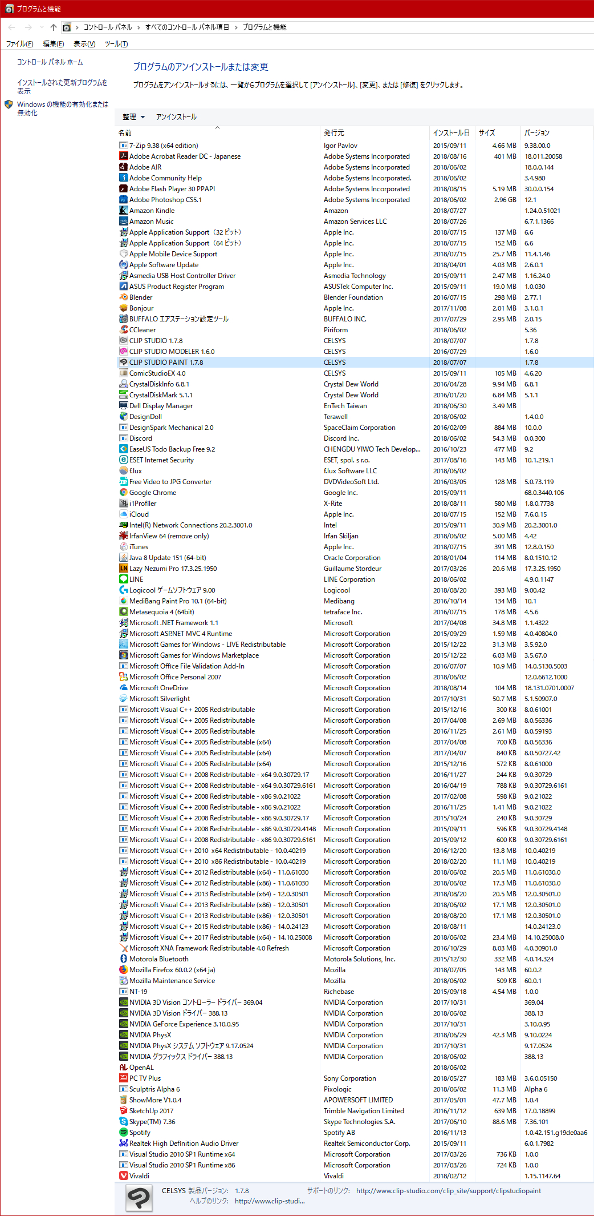
Task: Sort list by インストール日 column header
Action: (453, 133)
